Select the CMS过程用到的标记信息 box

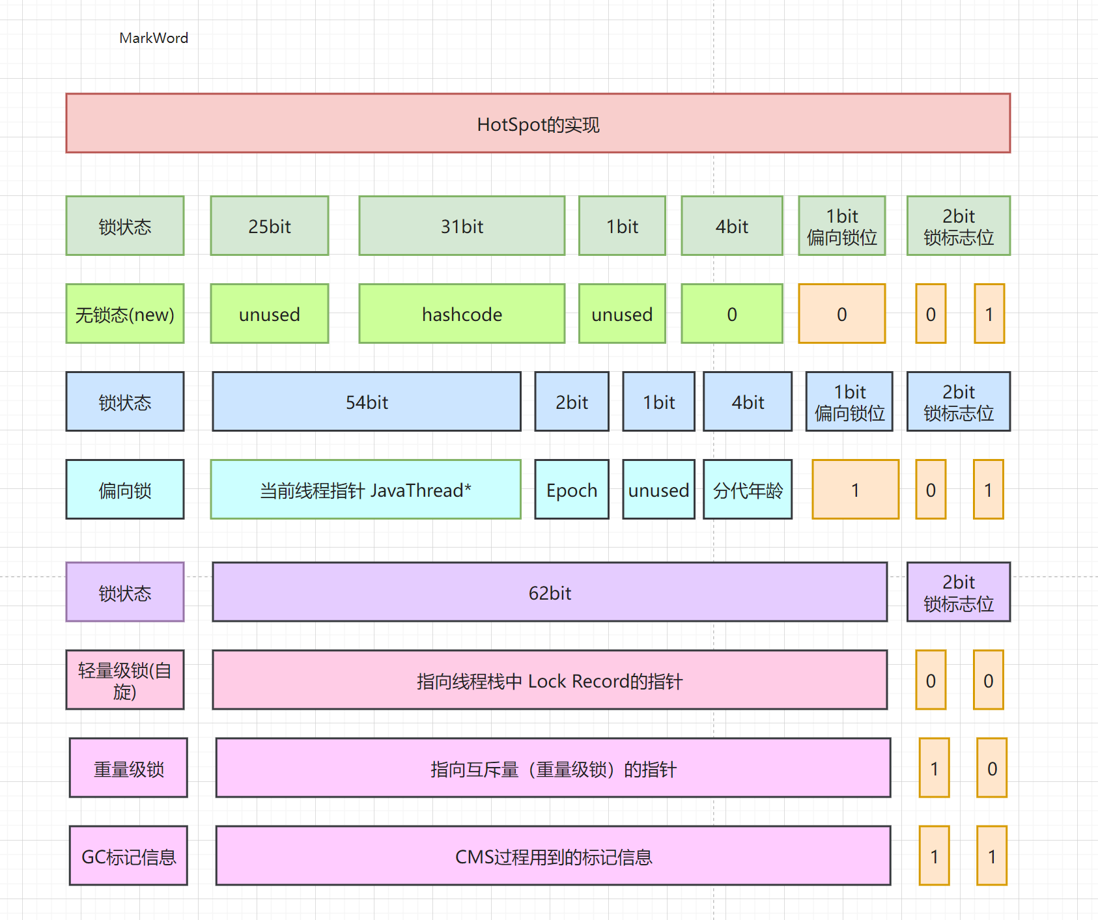[553, 856]
